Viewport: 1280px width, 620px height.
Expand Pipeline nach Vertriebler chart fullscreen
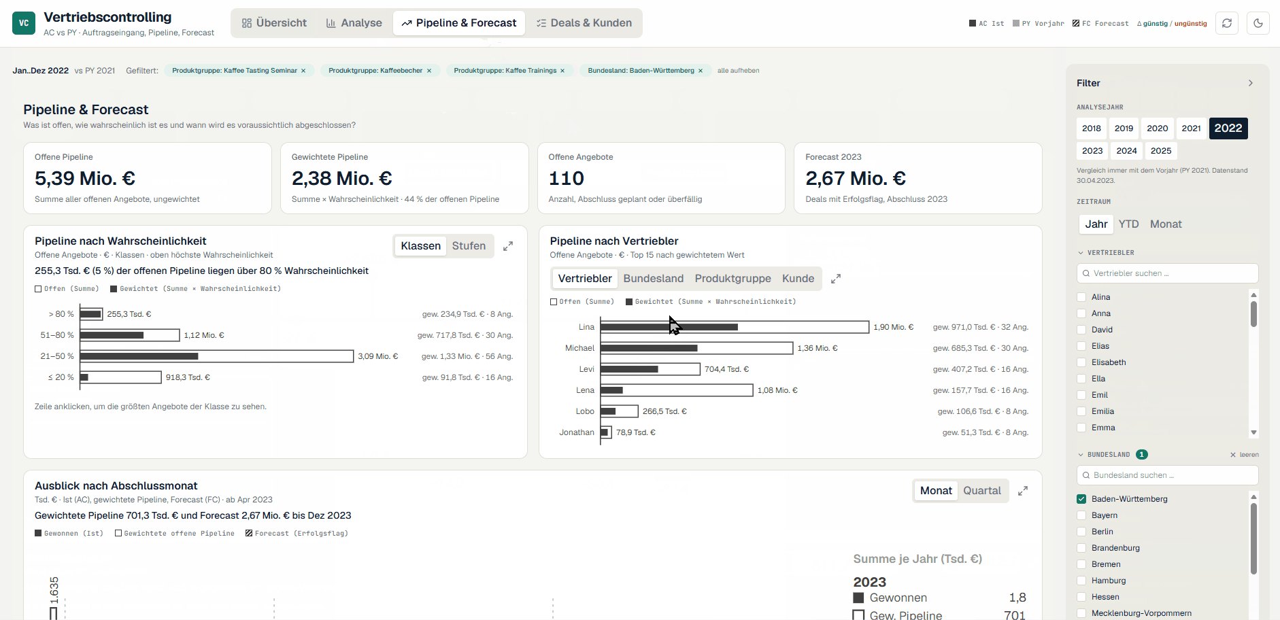pyautogui.click(x=836, y=279)
